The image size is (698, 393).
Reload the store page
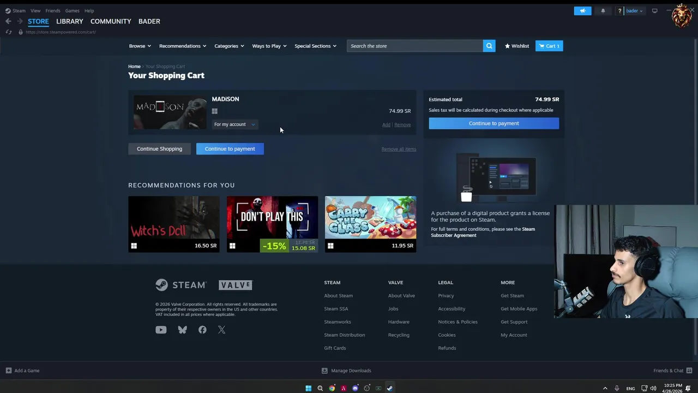[x=8, y=32]
